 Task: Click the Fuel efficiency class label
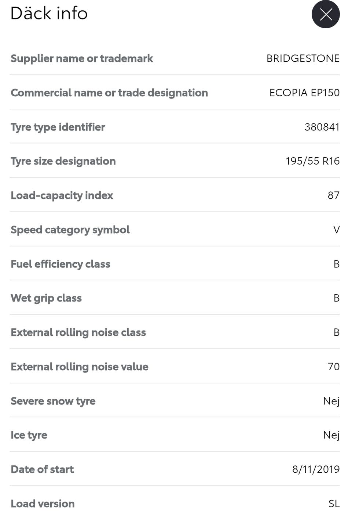pos(60,264)
